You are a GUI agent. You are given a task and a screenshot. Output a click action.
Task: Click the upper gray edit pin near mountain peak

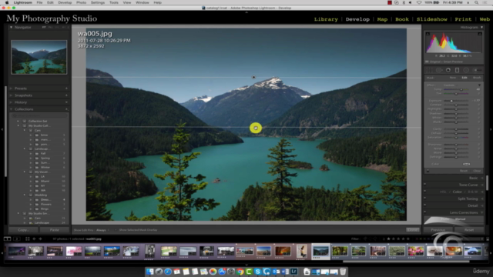(253, 77)
